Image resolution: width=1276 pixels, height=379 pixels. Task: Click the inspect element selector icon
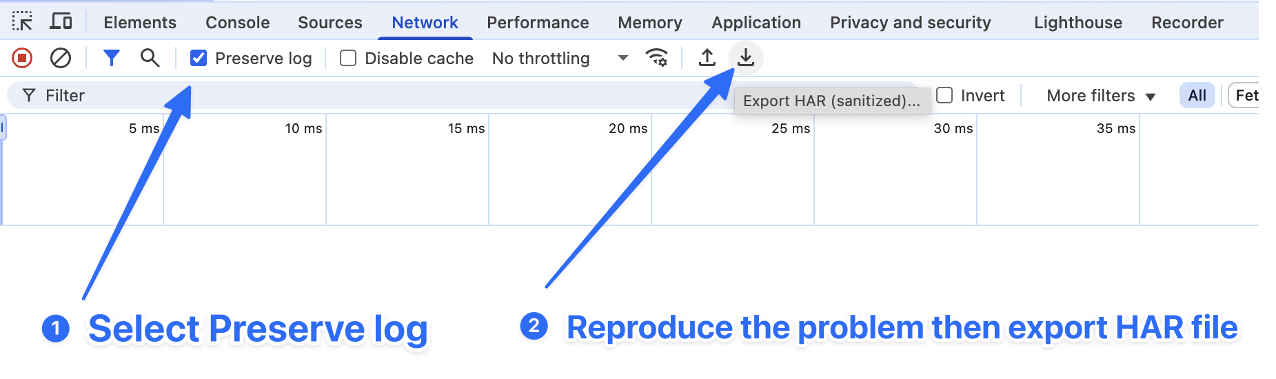point(22,22)
